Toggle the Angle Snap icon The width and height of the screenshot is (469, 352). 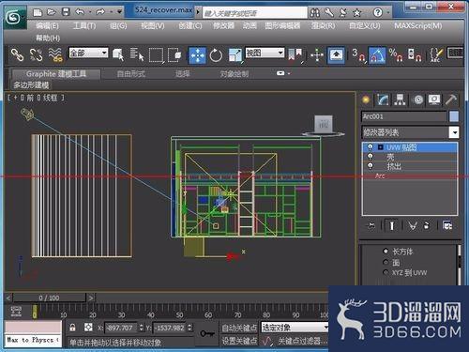[377, 55]
